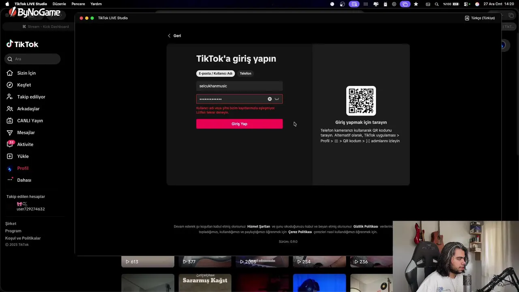Click the TikTok logo in the sidebar

click(22, 44)
